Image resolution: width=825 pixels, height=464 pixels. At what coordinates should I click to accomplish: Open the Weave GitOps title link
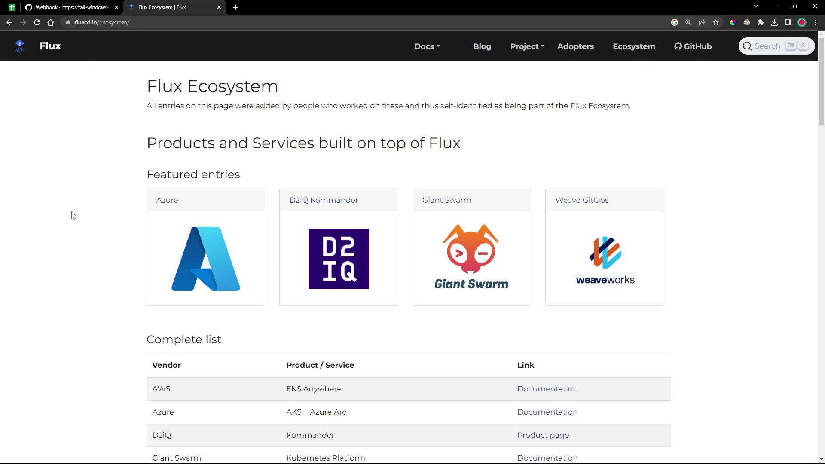[x=582, y=200]
